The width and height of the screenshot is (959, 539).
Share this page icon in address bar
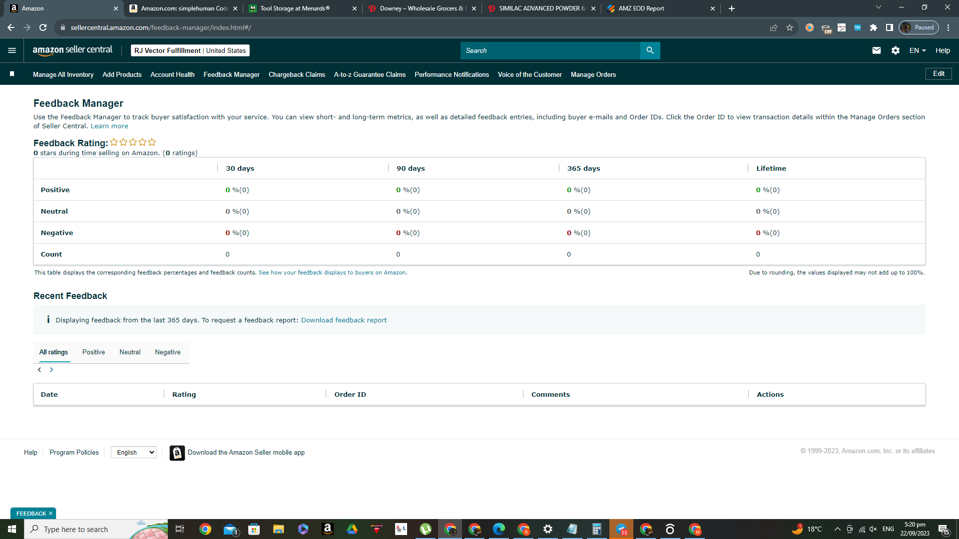[x=774, y=27]
